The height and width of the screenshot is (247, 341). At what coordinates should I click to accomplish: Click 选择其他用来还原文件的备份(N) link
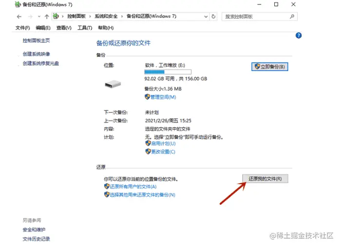142,195
